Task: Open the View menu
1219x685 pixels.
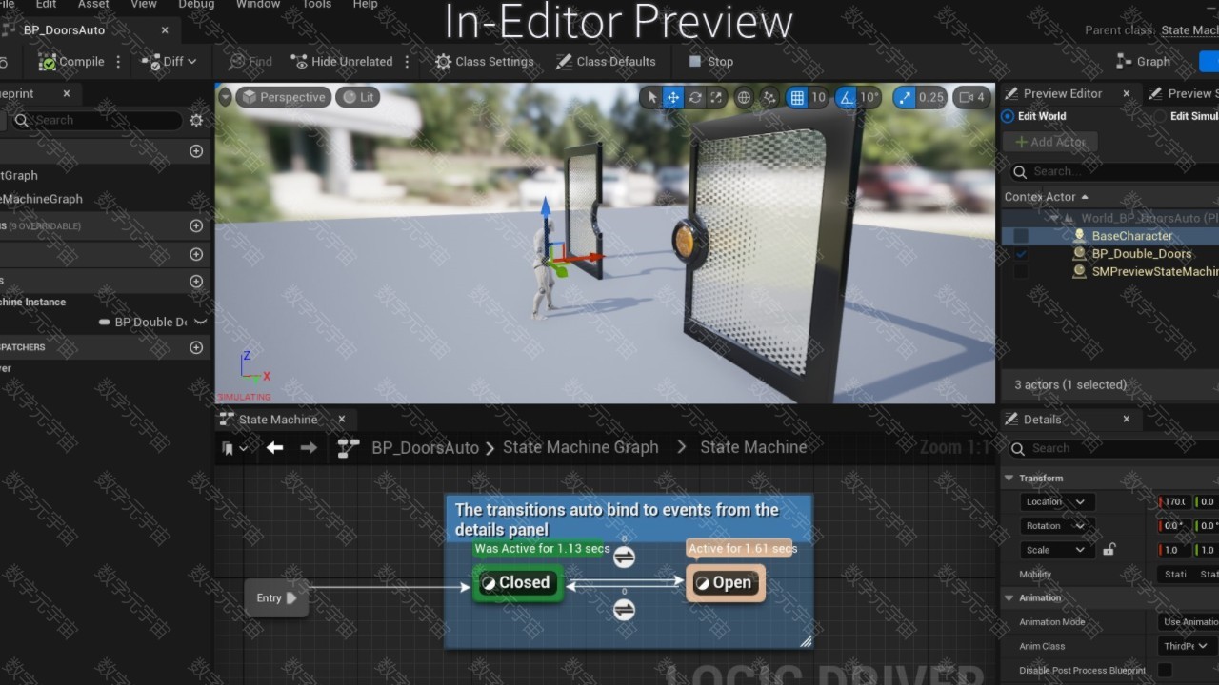Action: (x=144, y=5)
